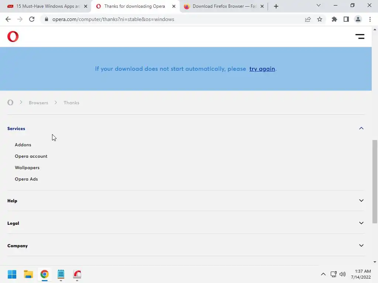Screen dimensions: 378x283
Task: Switch to Download Firefox Browser tab
Action: pyautogui.click(x=224, y=6)
